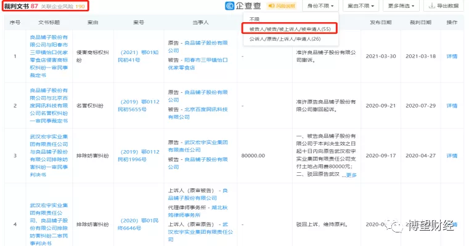The image size is (469, 246).
Task: Select 排除妨害纠纷 cell in row 3
Action: tap(92, 156)
